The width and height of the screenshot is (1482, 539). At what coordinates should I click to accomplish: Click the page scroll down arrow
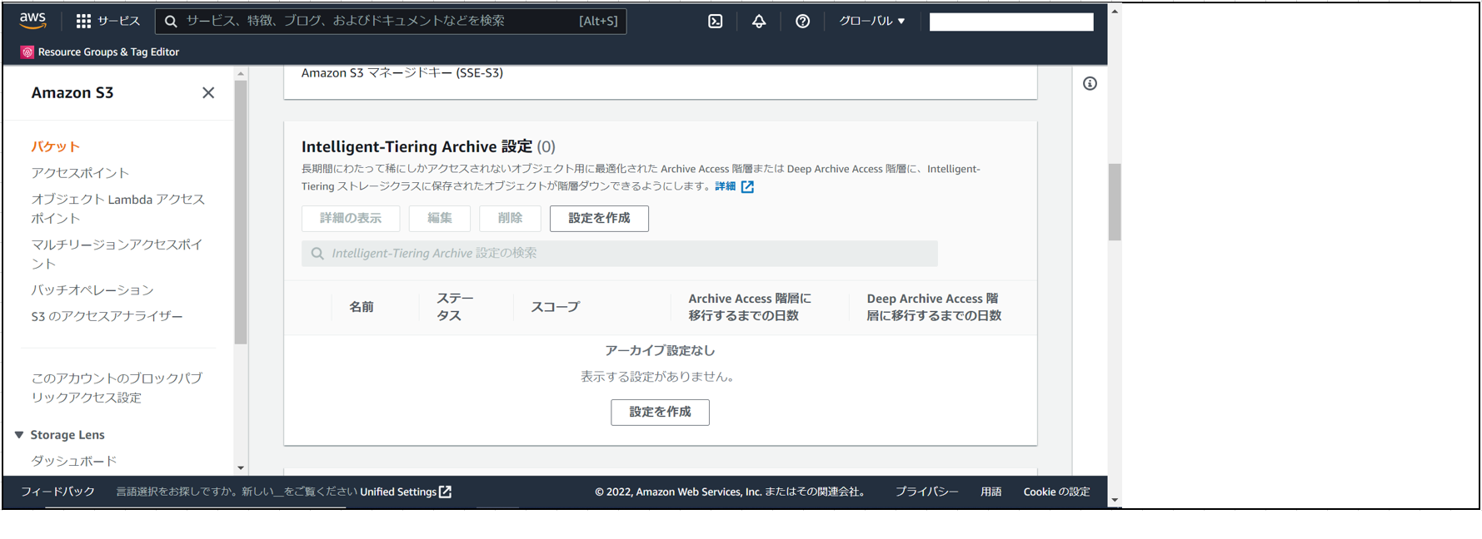pyautogui.click(x=1115, y=501)
